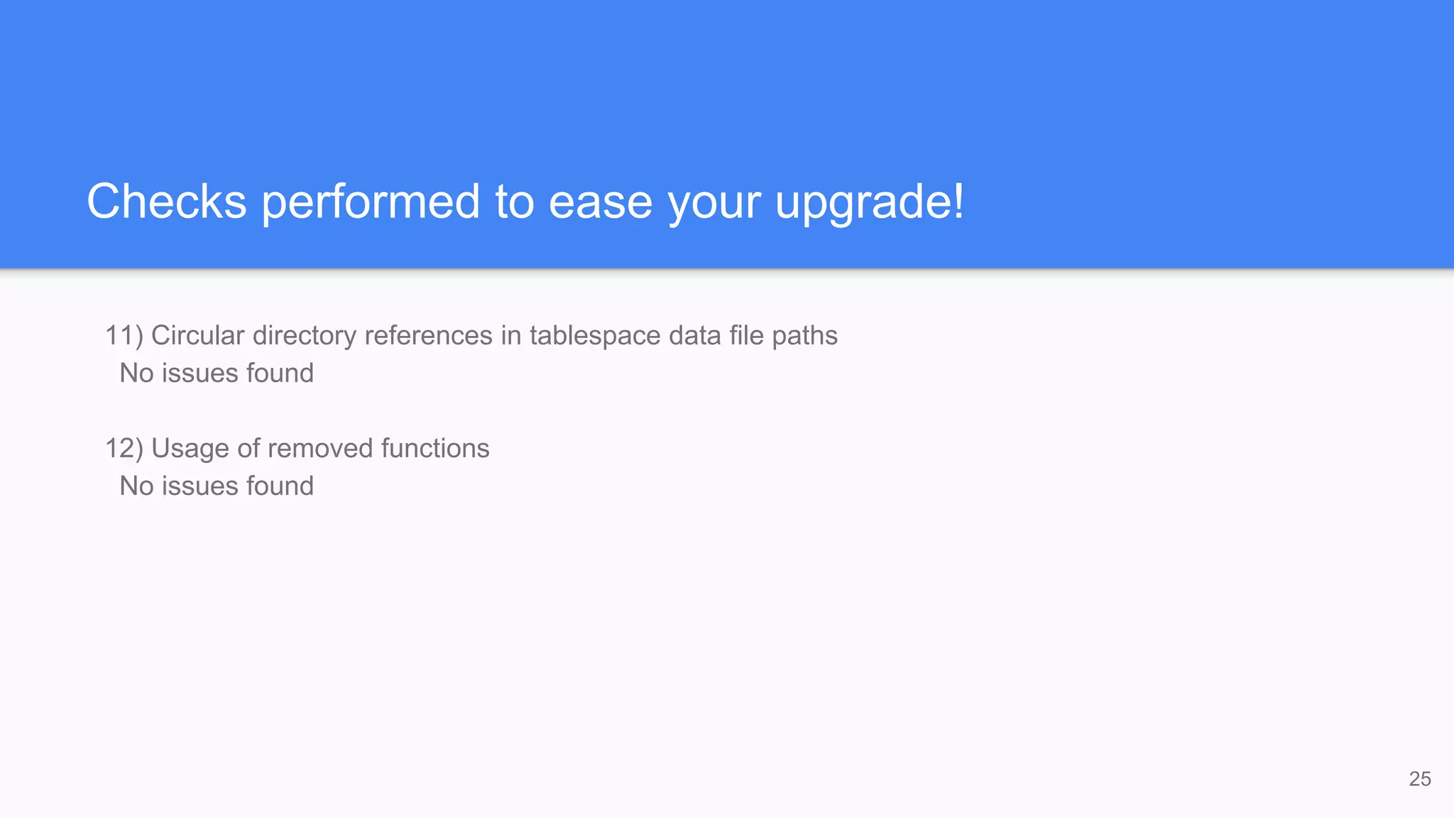Click 'data file' in item 11 text
The height and width of the screenshot is (818, 1454).
716,335
